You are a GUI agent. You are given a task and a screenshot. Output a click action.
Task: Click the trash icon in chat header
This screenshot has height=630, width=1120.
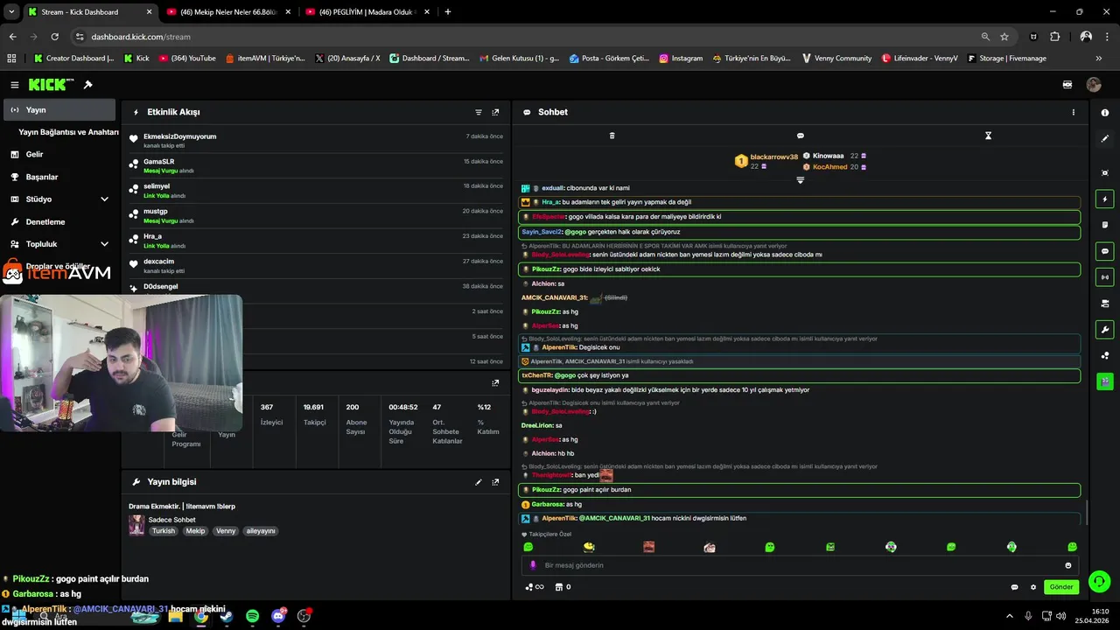(612, 136)
